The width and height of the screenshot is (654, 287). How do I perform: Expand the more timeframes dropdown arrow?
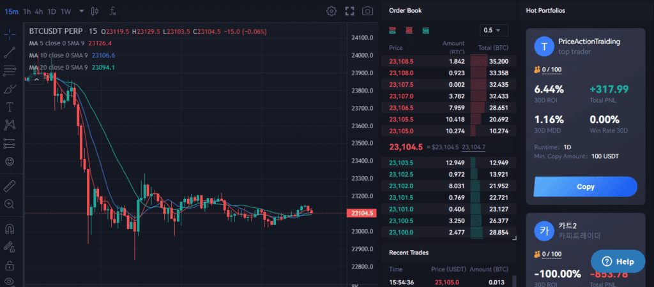[x=81, y=11]
